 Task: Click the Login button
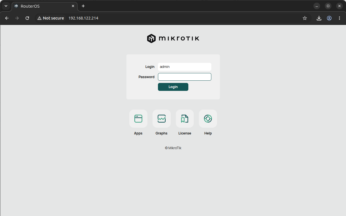click(x=173, y=87)
